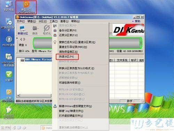Click the 容量 40.0GB disk info text
This screenshot has width=174, height=131.
[x=130, y=51]
